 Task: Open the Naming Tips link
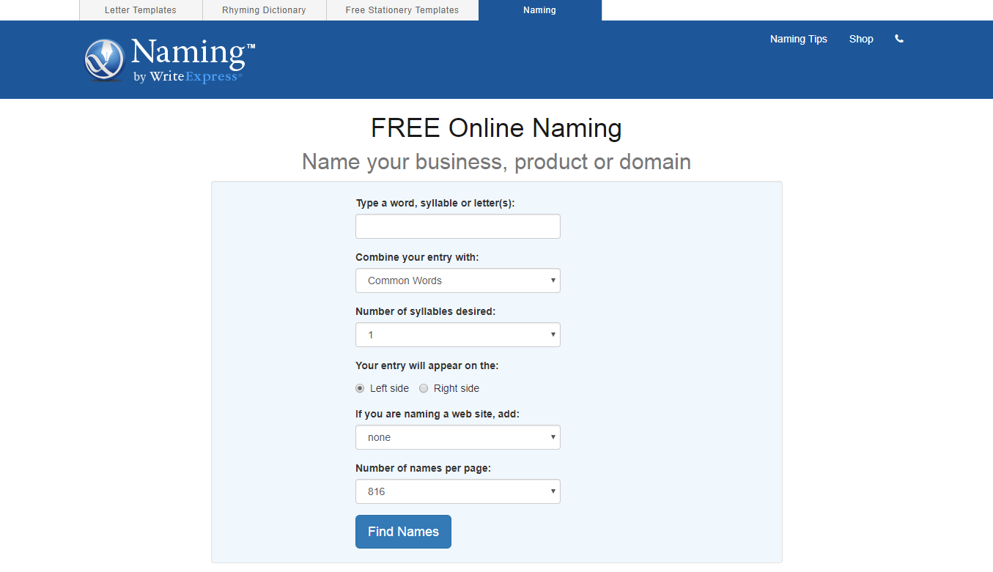pyautogui.click(x=798, y=39)
